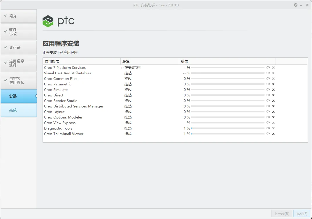Image resolution: width=312 pixels, height=219 pixels.
Task: Cancel Diagnostic Tools install with X icon
Action: (274, 128)
